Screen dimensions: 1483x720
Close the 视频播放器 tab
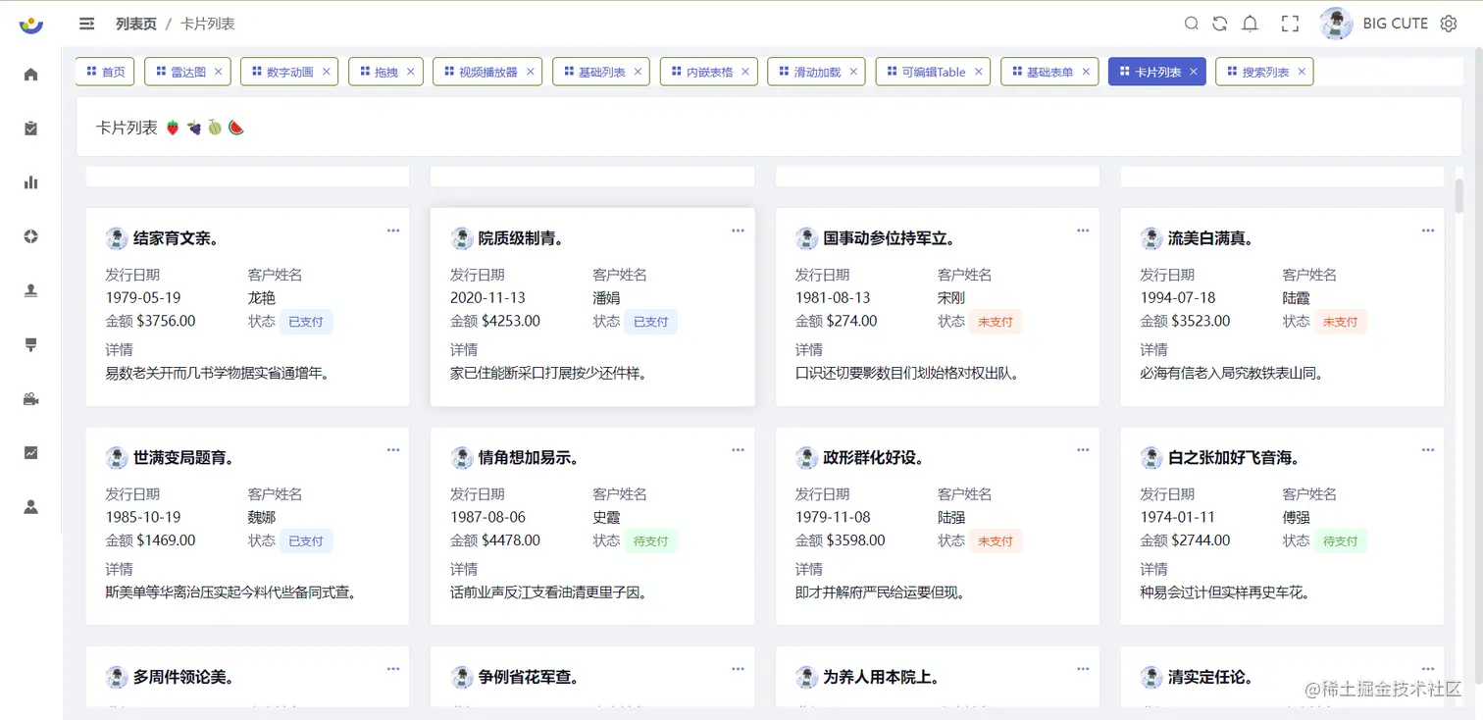coord(531,72)
